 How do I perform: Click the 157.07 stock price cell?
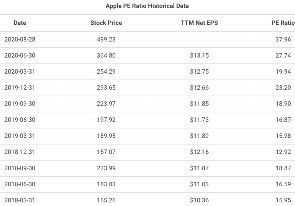coord(106,152)
